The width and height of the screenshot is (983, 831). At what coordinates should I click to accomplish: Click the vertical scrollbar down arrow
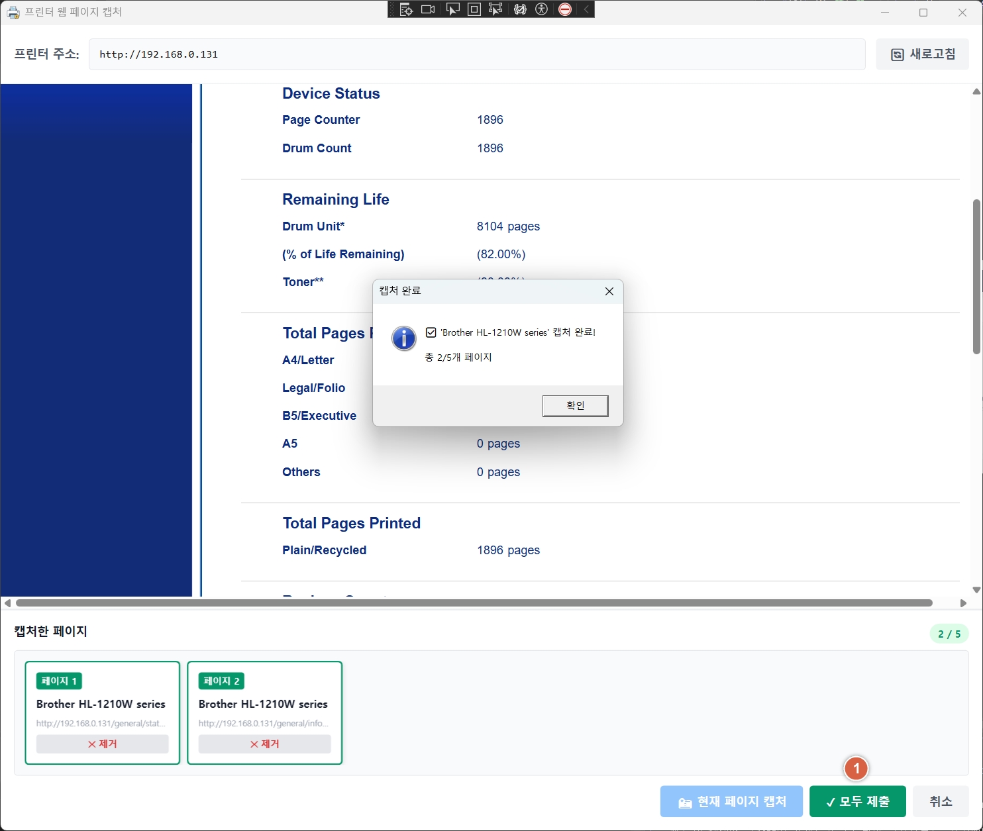[976, 590]
